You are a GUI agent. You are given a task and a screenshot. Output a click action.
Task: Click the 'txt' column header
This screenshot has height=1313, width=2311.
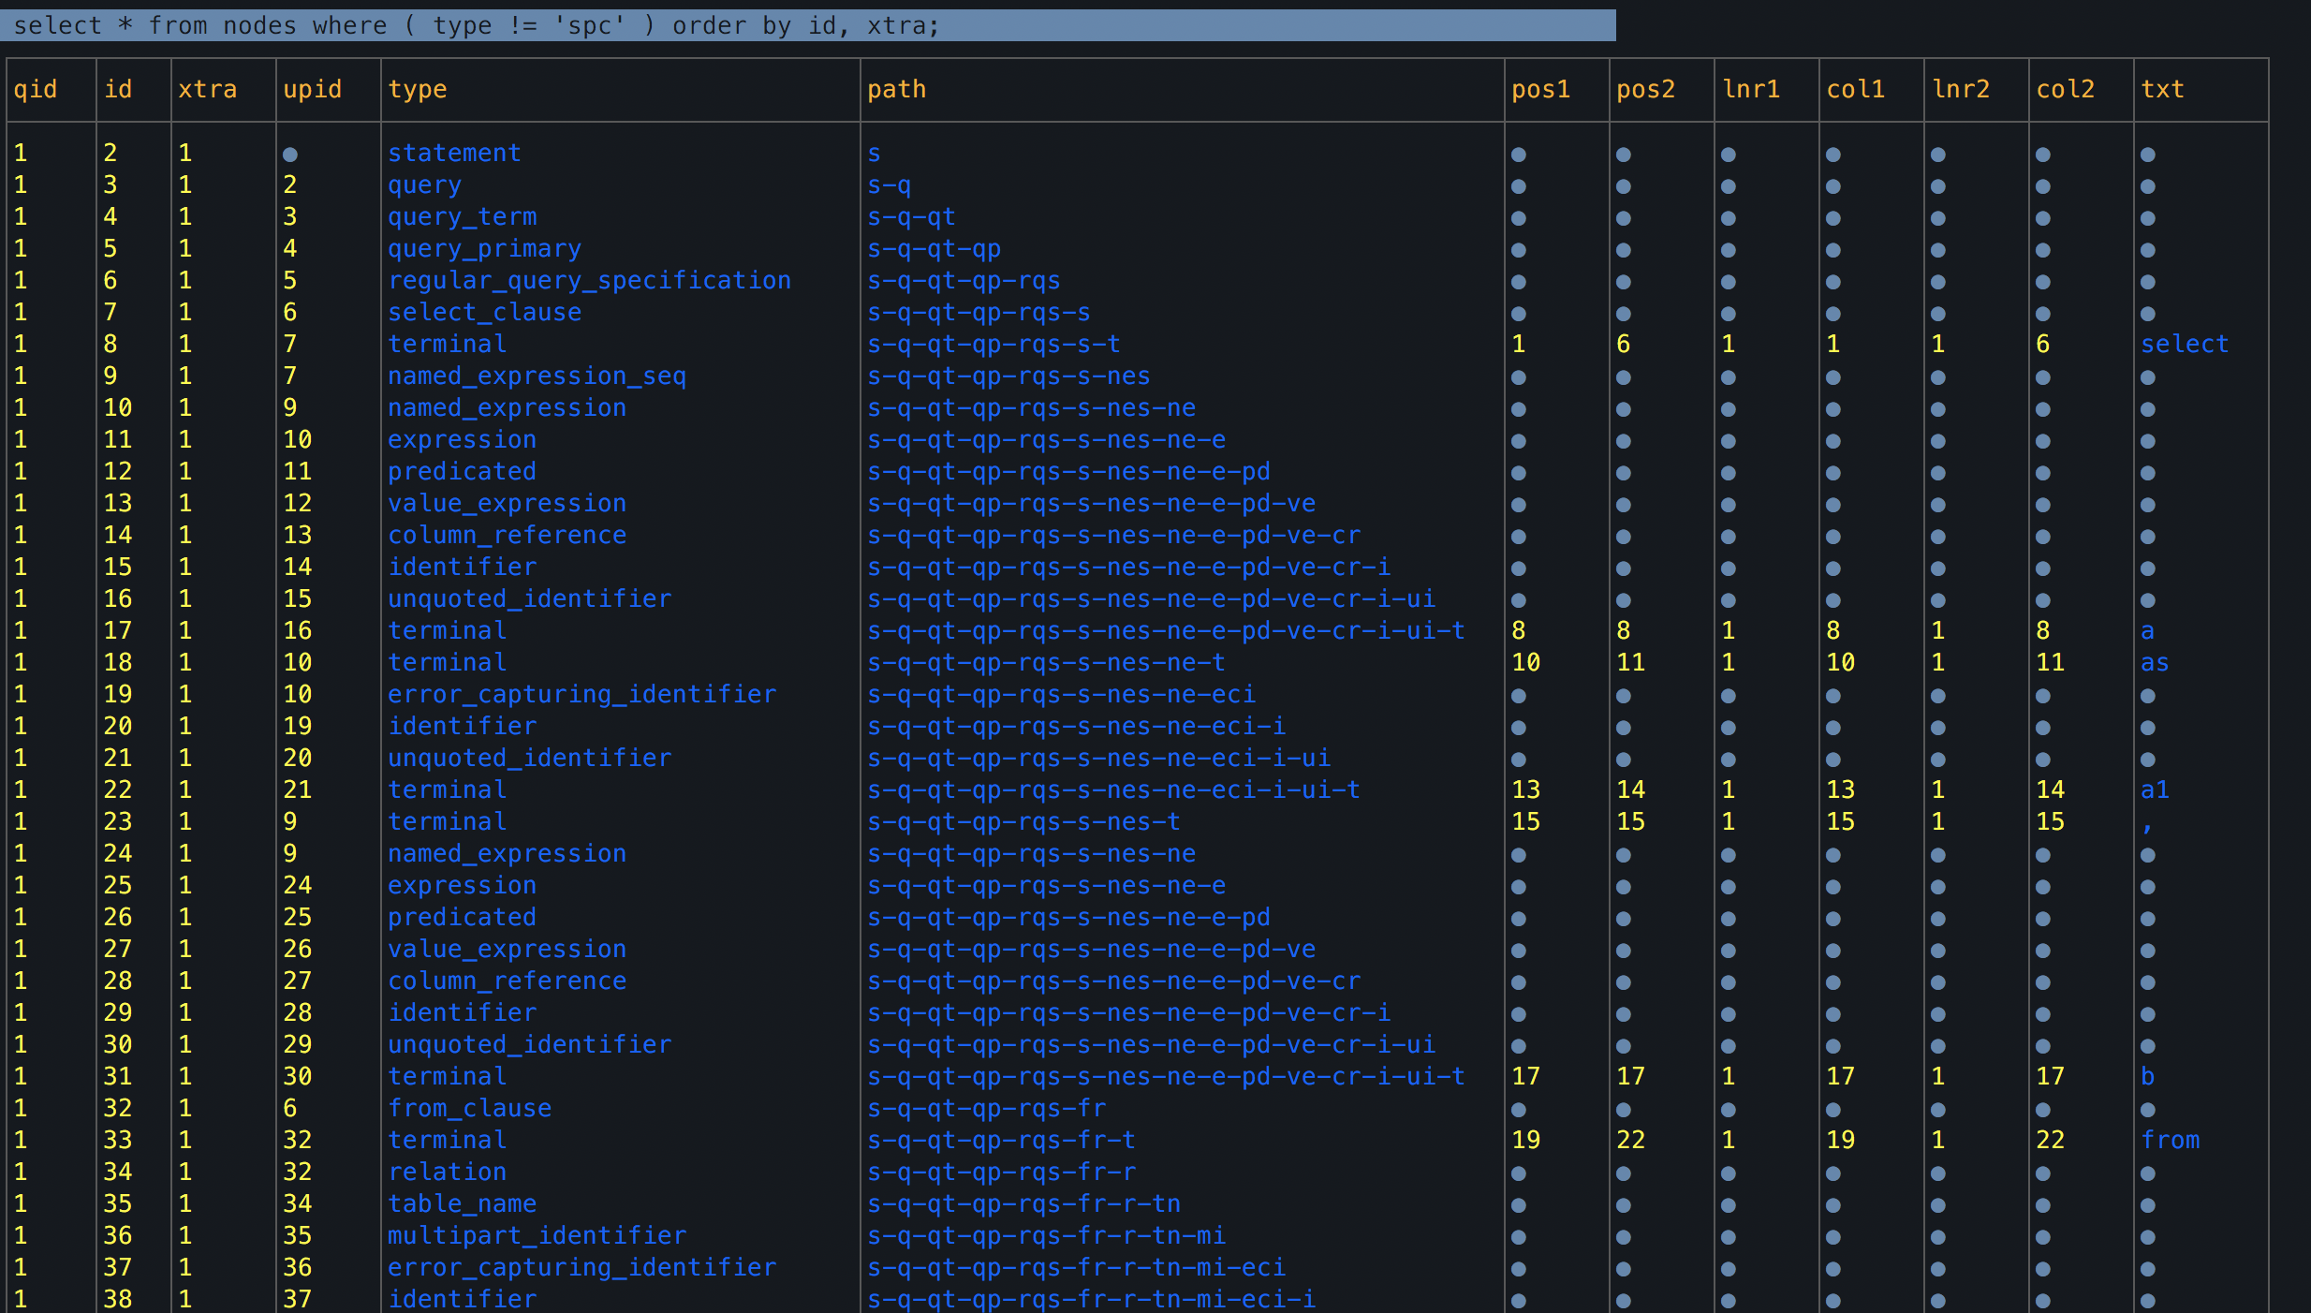[x=2162, y=89]
